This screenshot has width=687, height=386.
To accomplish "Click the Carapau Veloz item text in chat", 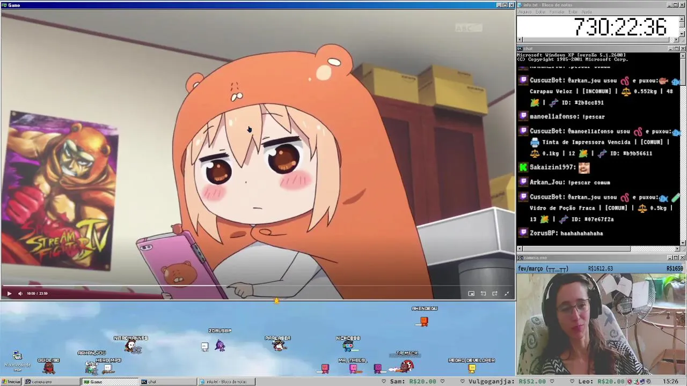I will click(x=551, y=91).
